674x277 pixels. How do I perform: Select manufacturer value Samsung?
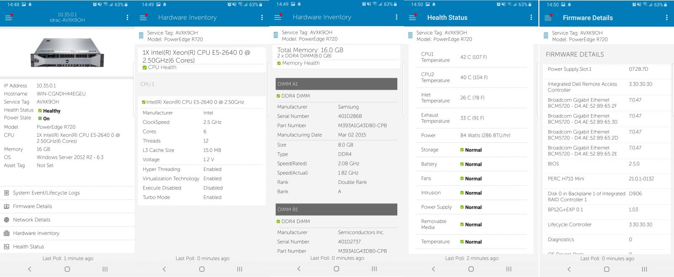click(x=348, y=107)
